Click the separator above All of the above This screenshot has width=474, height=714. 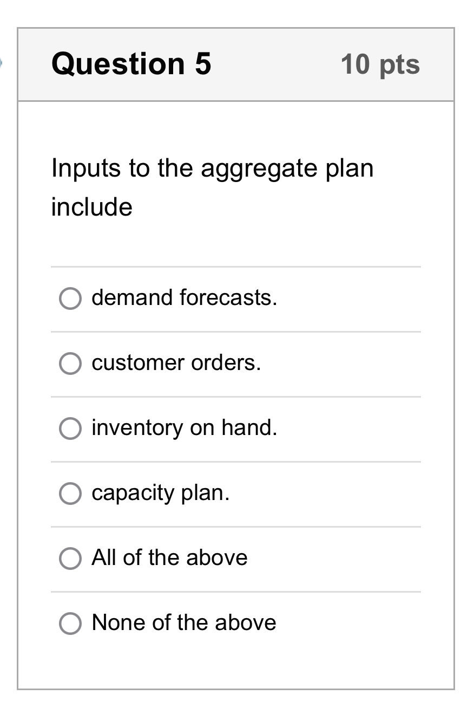[235, 526]
